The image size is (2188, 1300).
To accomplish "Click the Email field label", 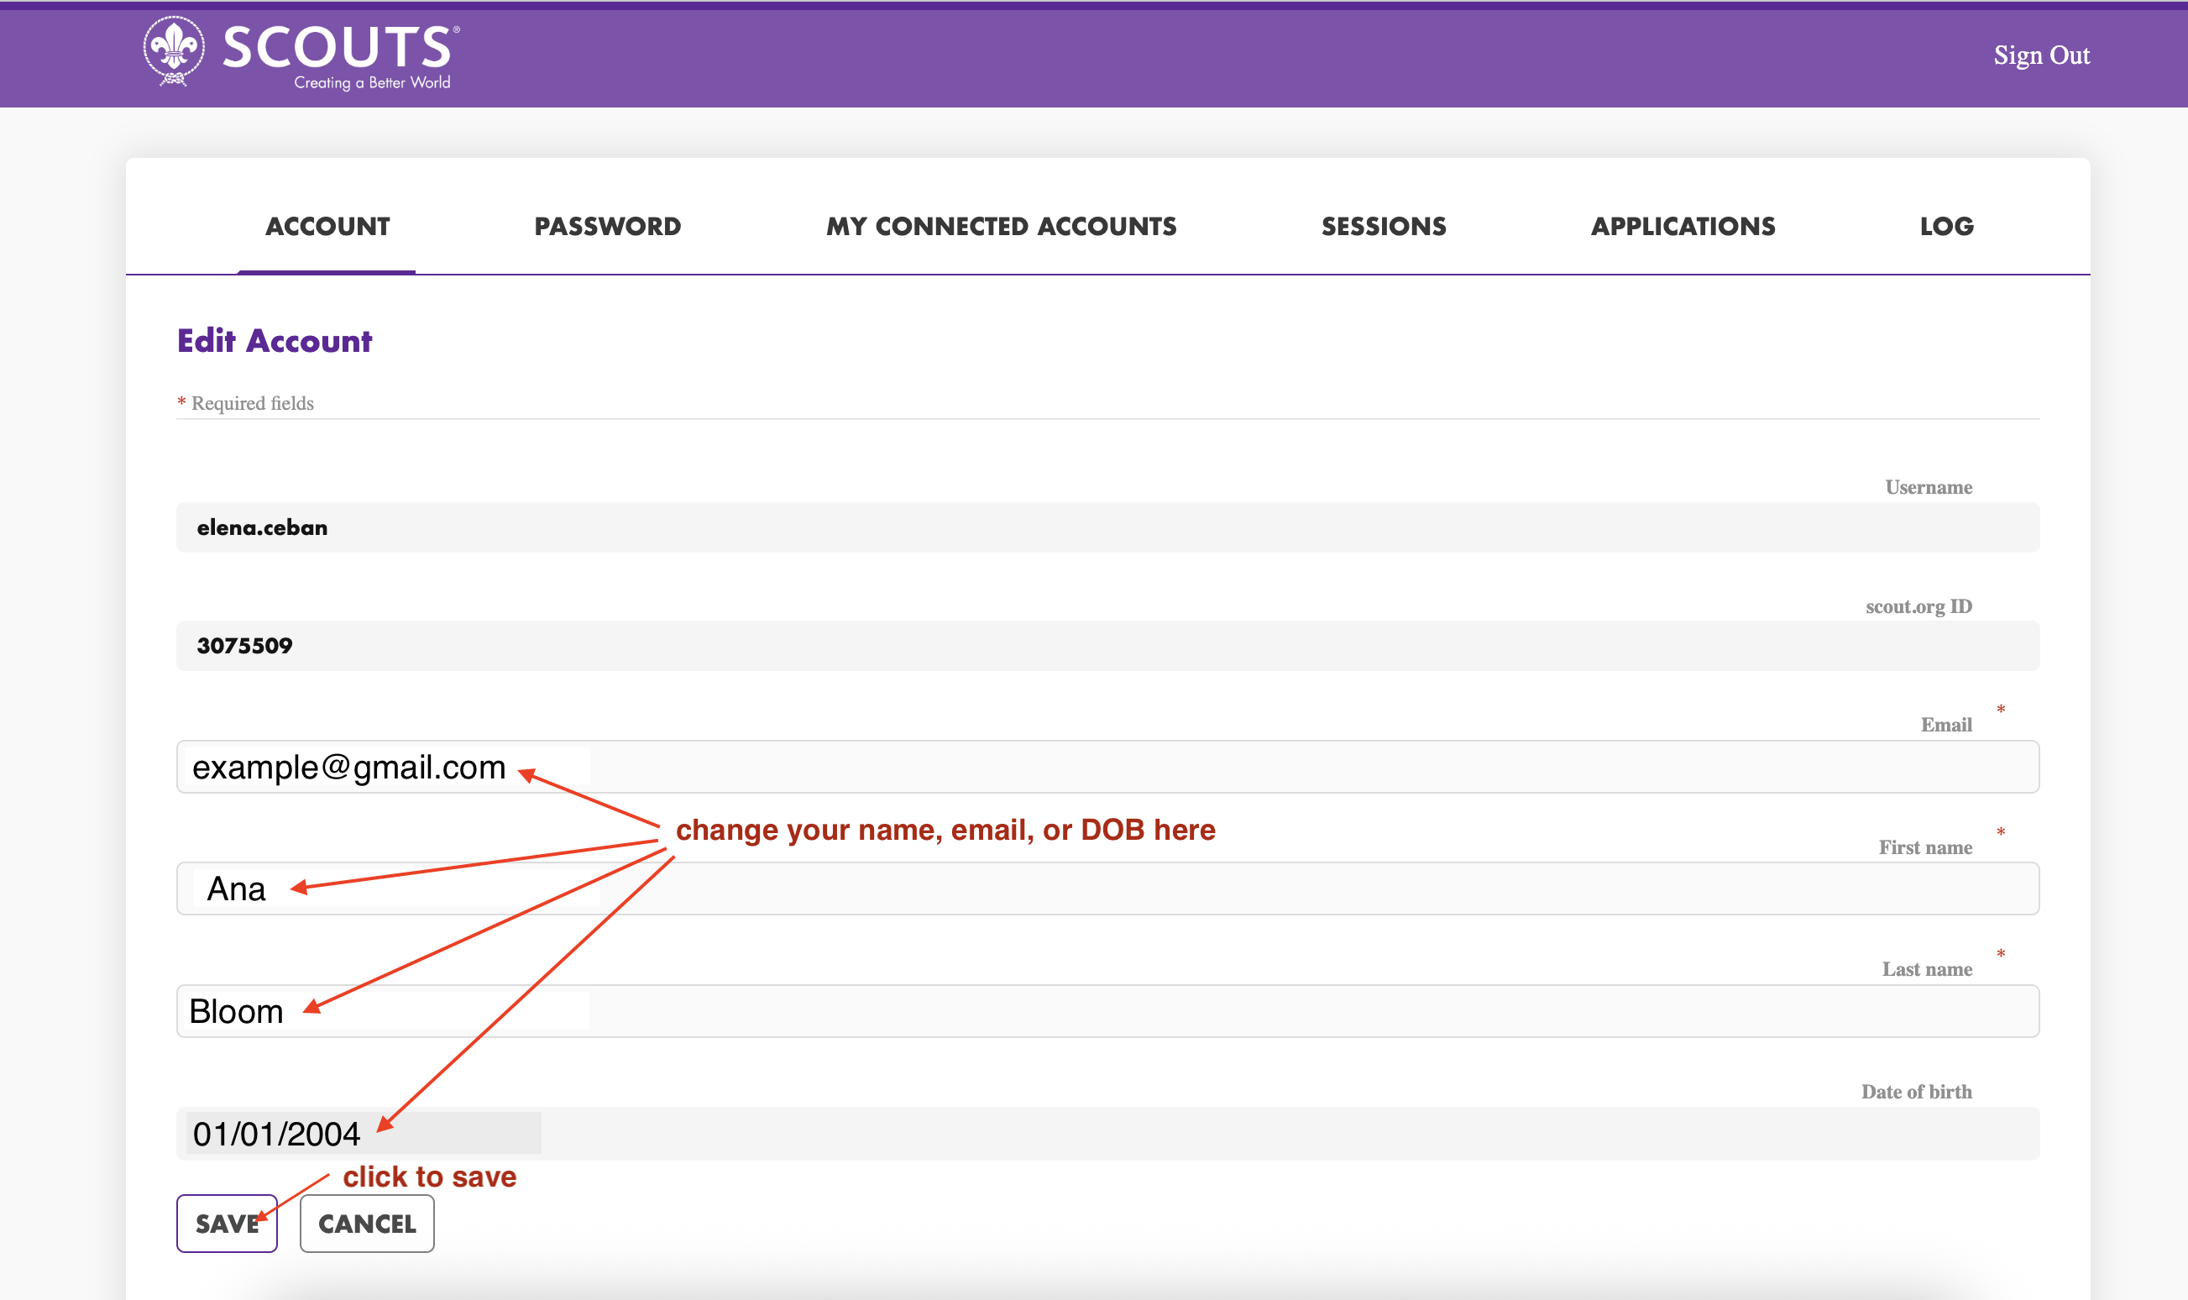I will click(x=1945, y=725).
